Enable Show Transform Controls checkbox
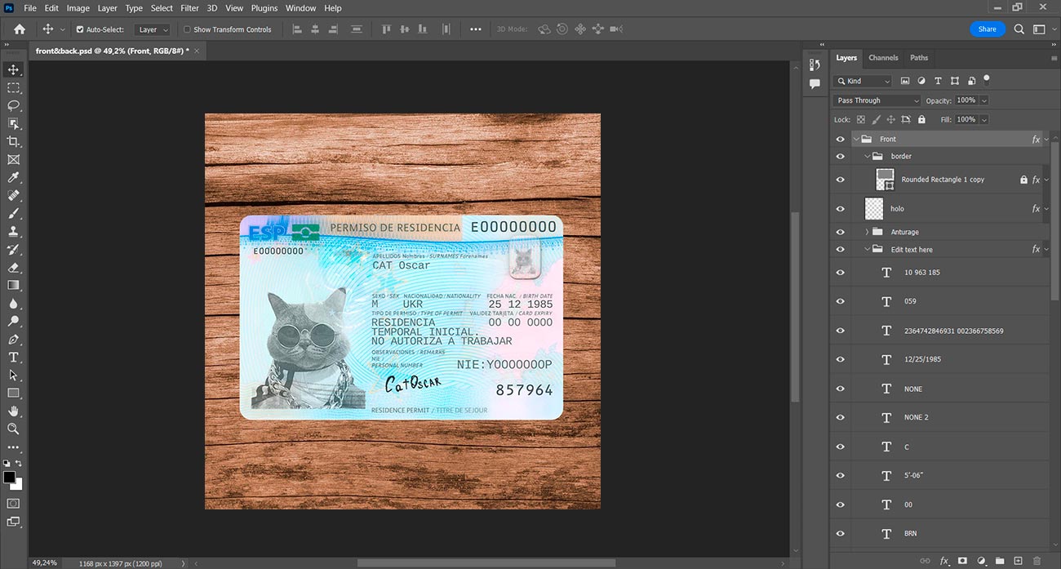The height and width of the screenshot is (569, 1061). point(187,29)
